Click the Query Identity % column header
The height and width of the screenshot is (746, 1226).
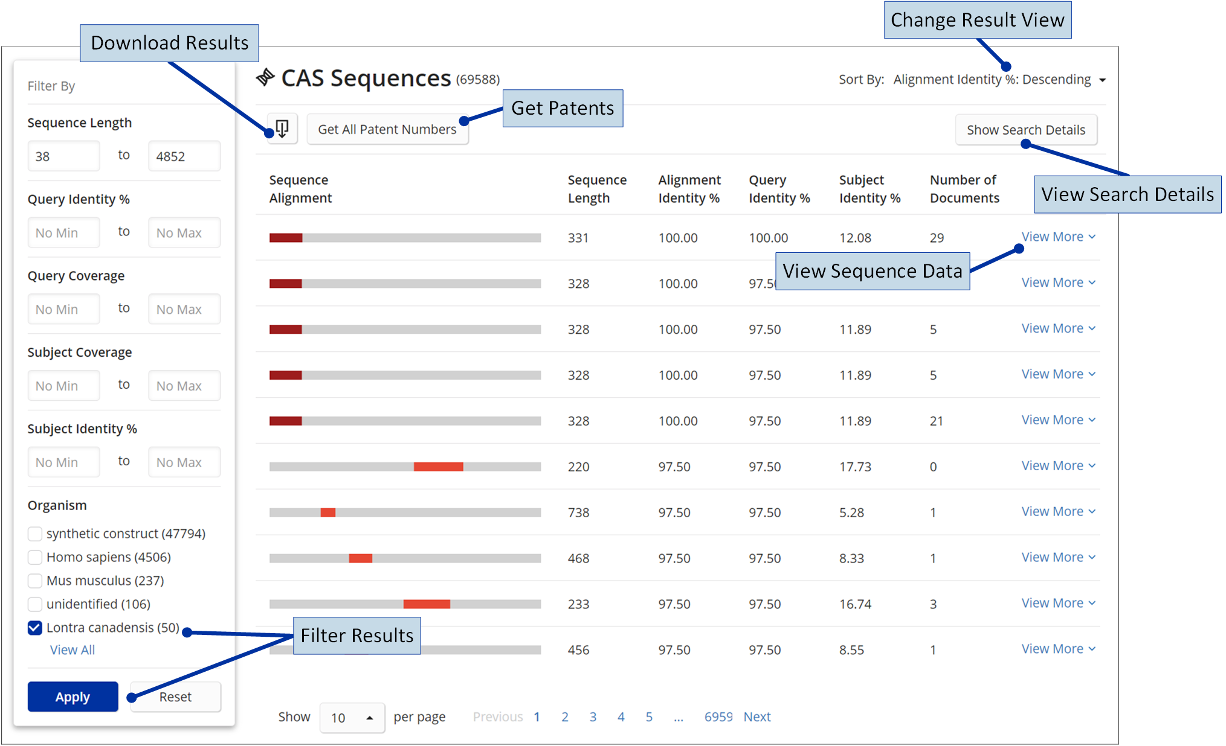(x=779, y=189)
